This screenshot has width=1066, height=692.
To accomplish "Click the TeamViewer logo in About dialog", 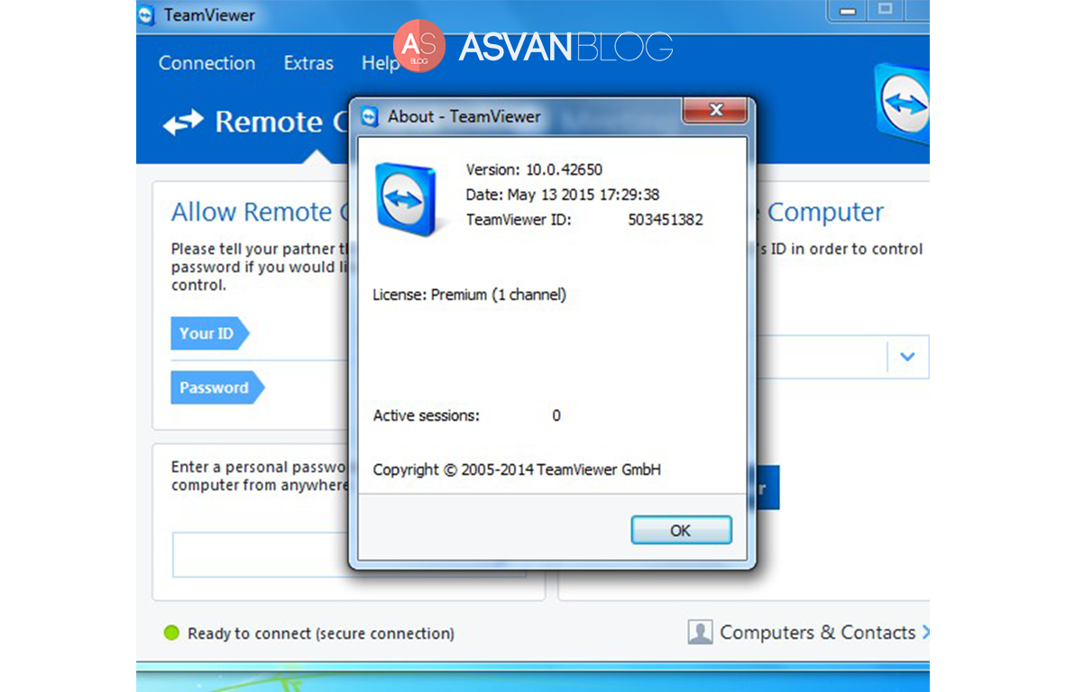I will [x=408, y=200].
